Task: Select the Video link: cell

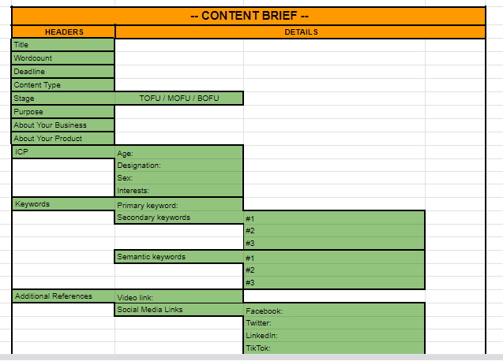Action: pos(178,297)
